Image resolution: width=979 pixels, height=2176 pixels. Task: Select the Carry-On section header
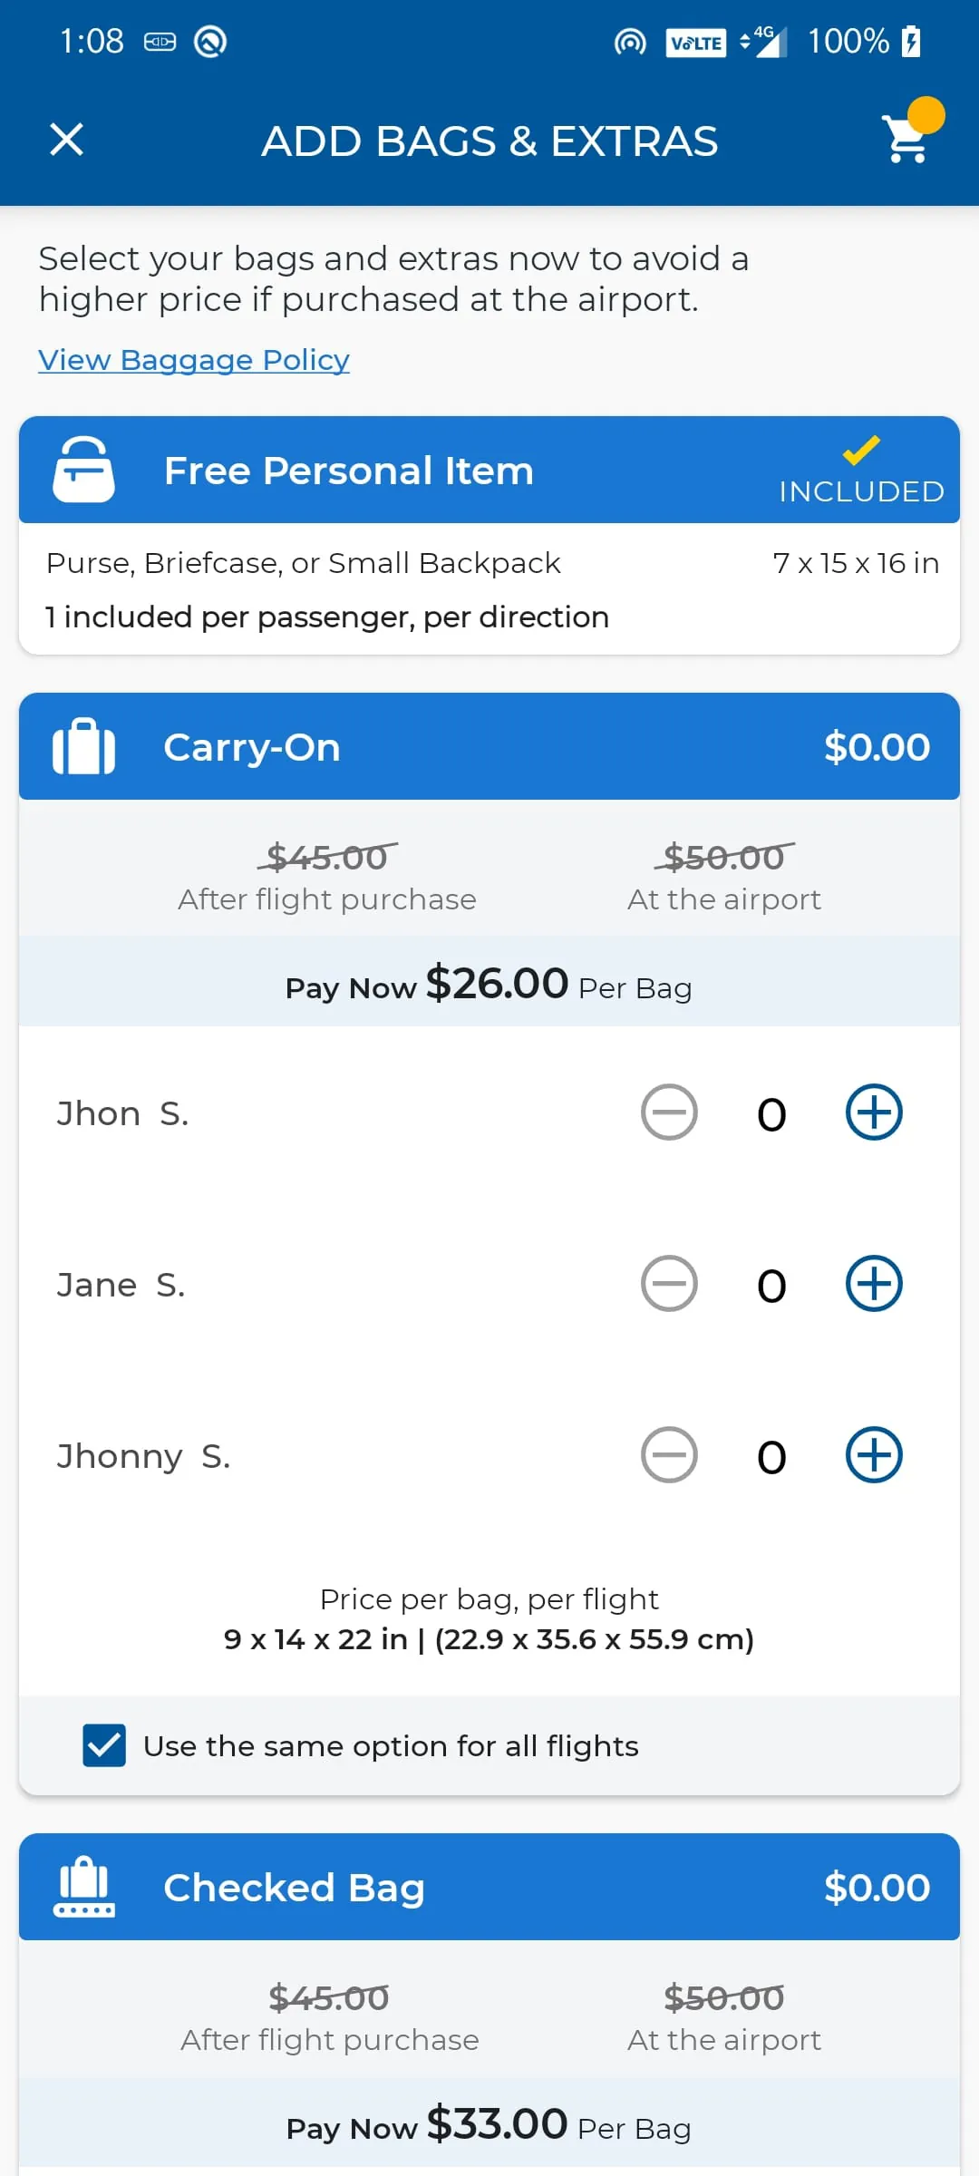point(489,747)
